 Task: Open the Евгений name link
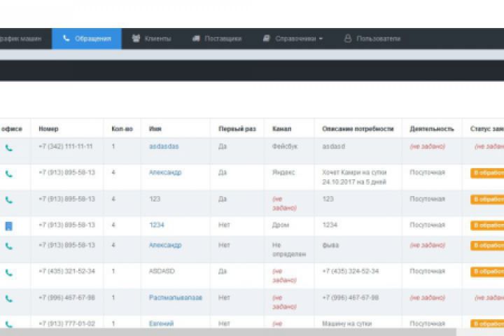point(162,323)
